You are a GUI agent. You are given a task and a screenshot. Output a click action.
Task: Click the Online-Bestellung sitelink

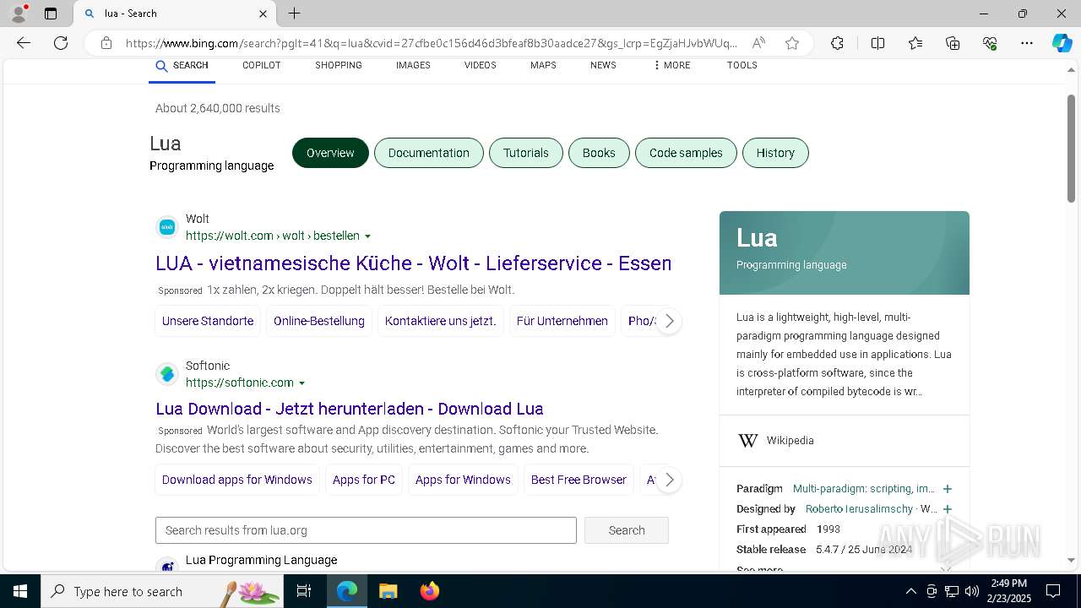tap(319, 321)
